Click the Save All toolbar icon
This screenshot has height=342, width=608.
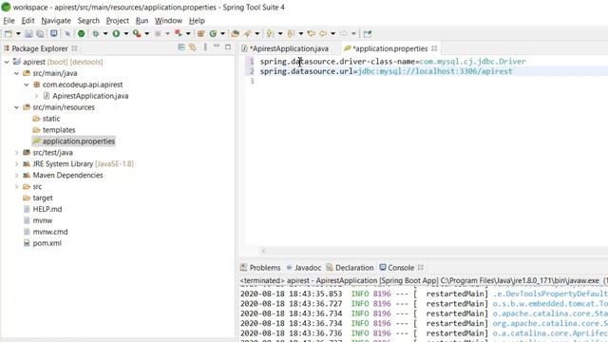[x=40, y=34]
